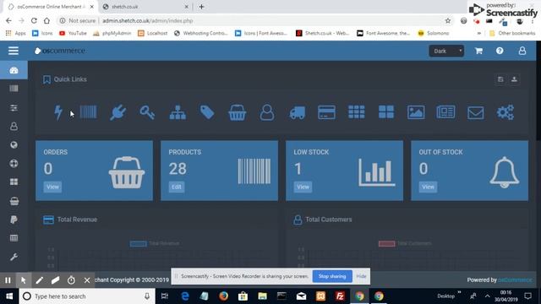Open Firefox from the taskbar
The width and height of the screenshot is (541, 304).
point(223,296)
